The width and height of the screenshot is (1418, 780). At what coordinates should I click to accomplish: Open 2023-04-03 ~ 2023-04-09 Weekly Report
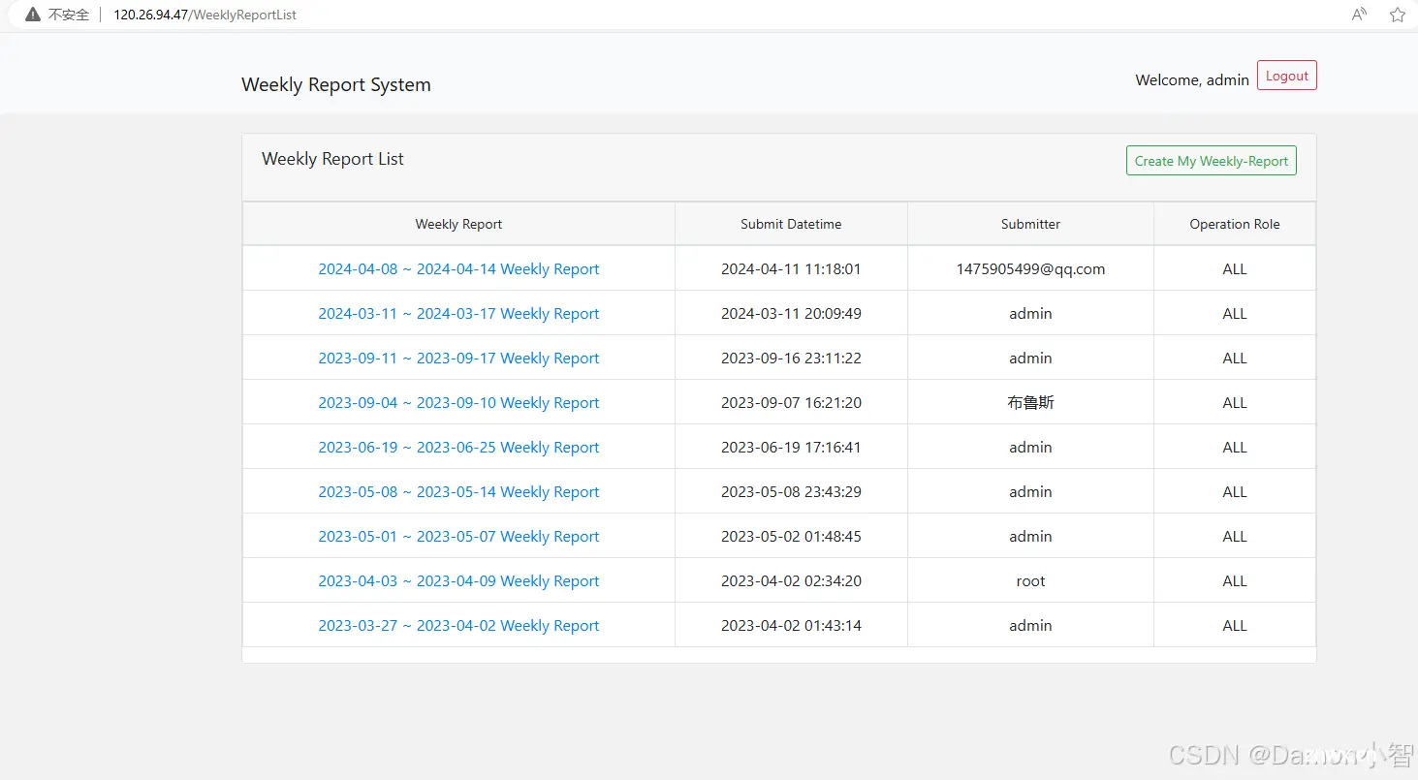point(458,581)
